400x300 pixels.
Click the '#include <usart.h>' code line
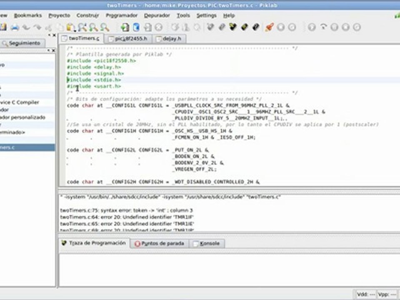point(94,86)
